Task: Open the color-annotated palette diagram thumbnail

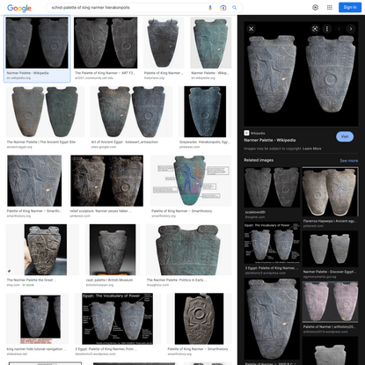Action: 191,181
